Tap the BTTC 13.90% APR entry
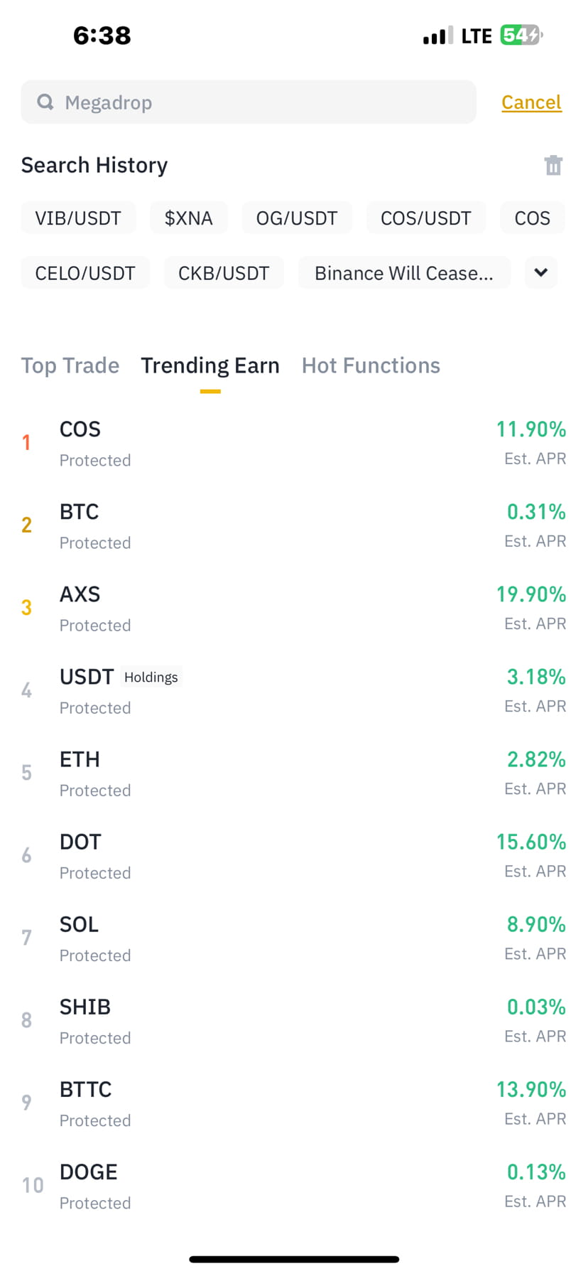Image resolution: width=588 pixels, height=1274 pixels. [294, 1103]
